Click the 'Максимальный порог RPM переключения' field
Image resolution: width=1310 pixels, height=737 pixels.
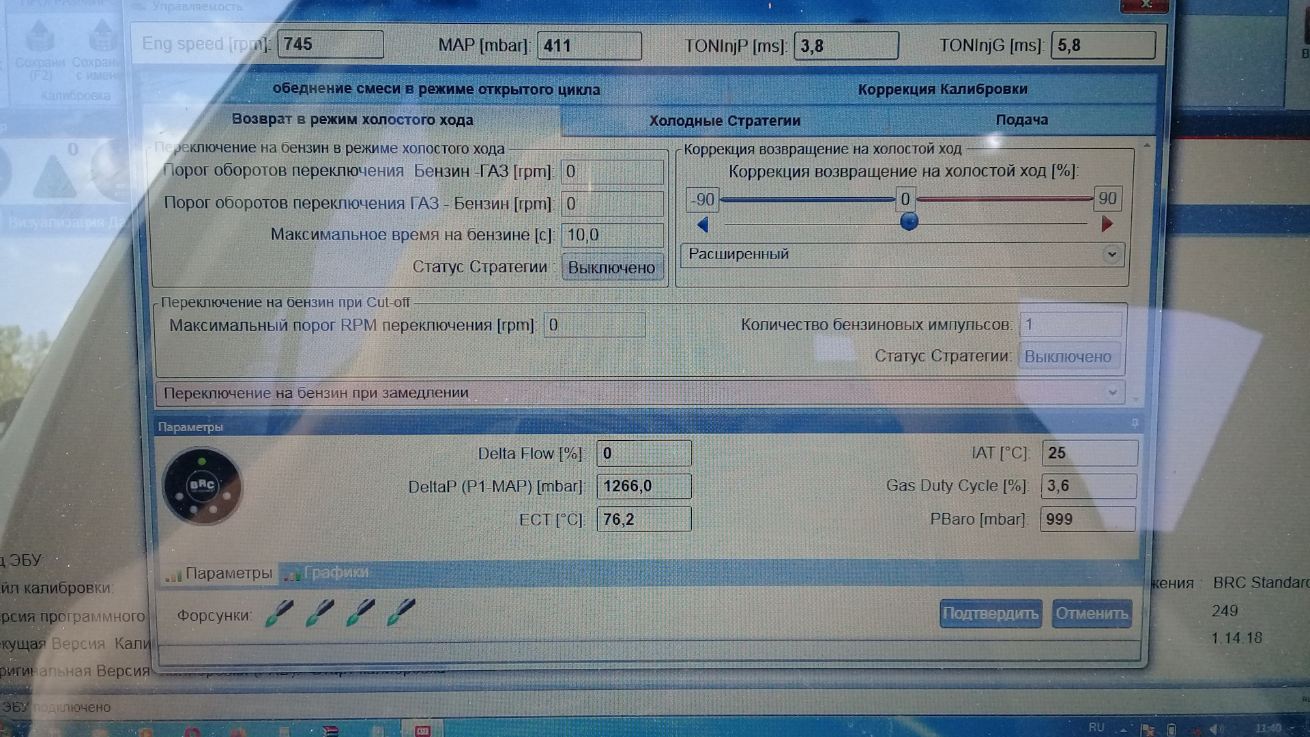coord(594,325)
